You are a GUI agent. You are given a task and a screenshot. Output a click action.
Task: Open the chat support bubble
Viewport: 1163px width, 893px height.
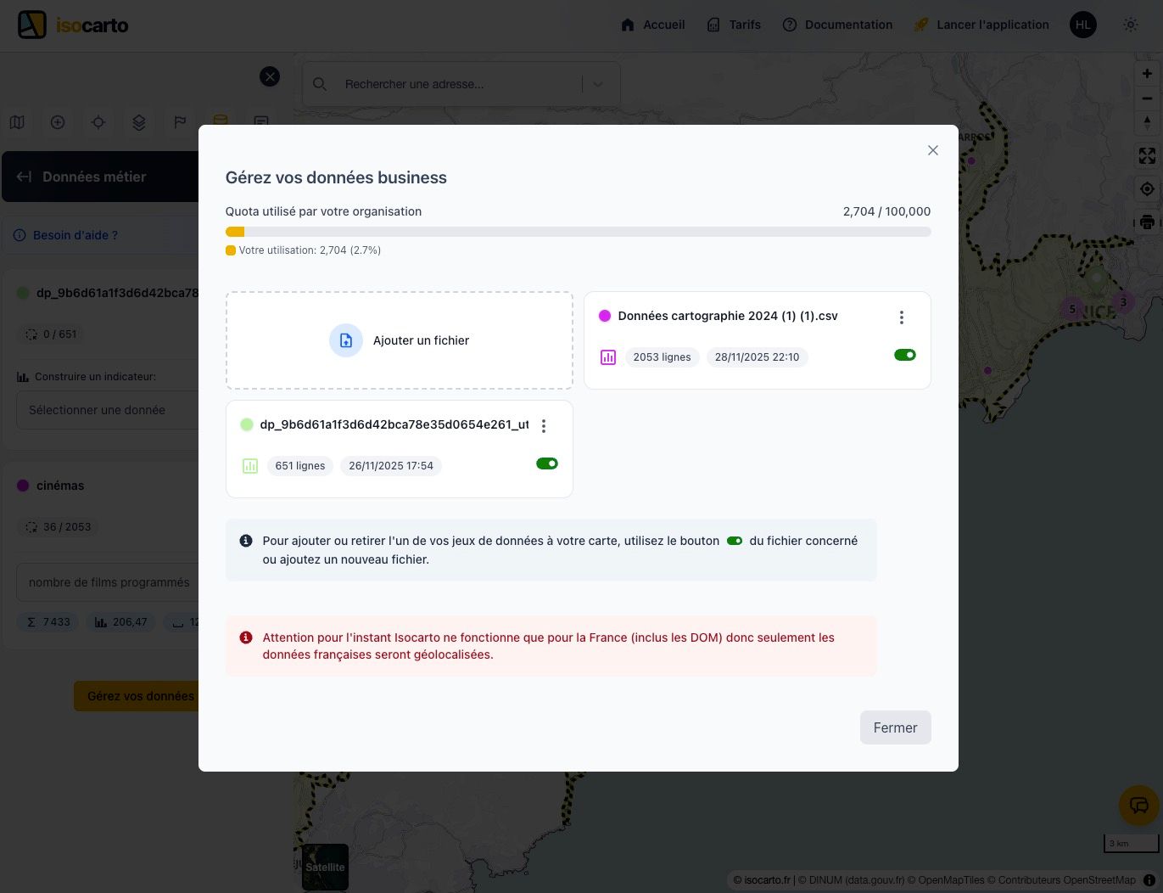pos(1138,806)
